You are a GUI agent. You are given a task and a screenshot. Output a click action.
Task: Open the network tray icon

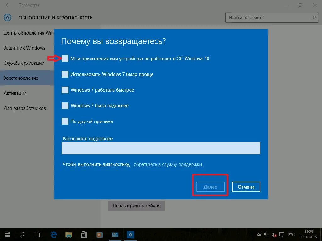267,235
